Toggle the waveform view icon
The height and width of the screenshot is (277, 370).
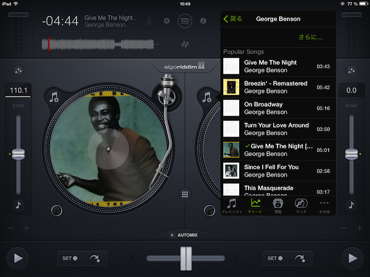tap(185, 44)
